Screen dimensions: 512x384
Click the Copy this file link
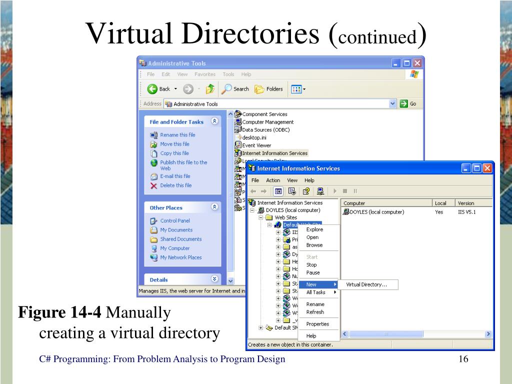click(174, 153)
